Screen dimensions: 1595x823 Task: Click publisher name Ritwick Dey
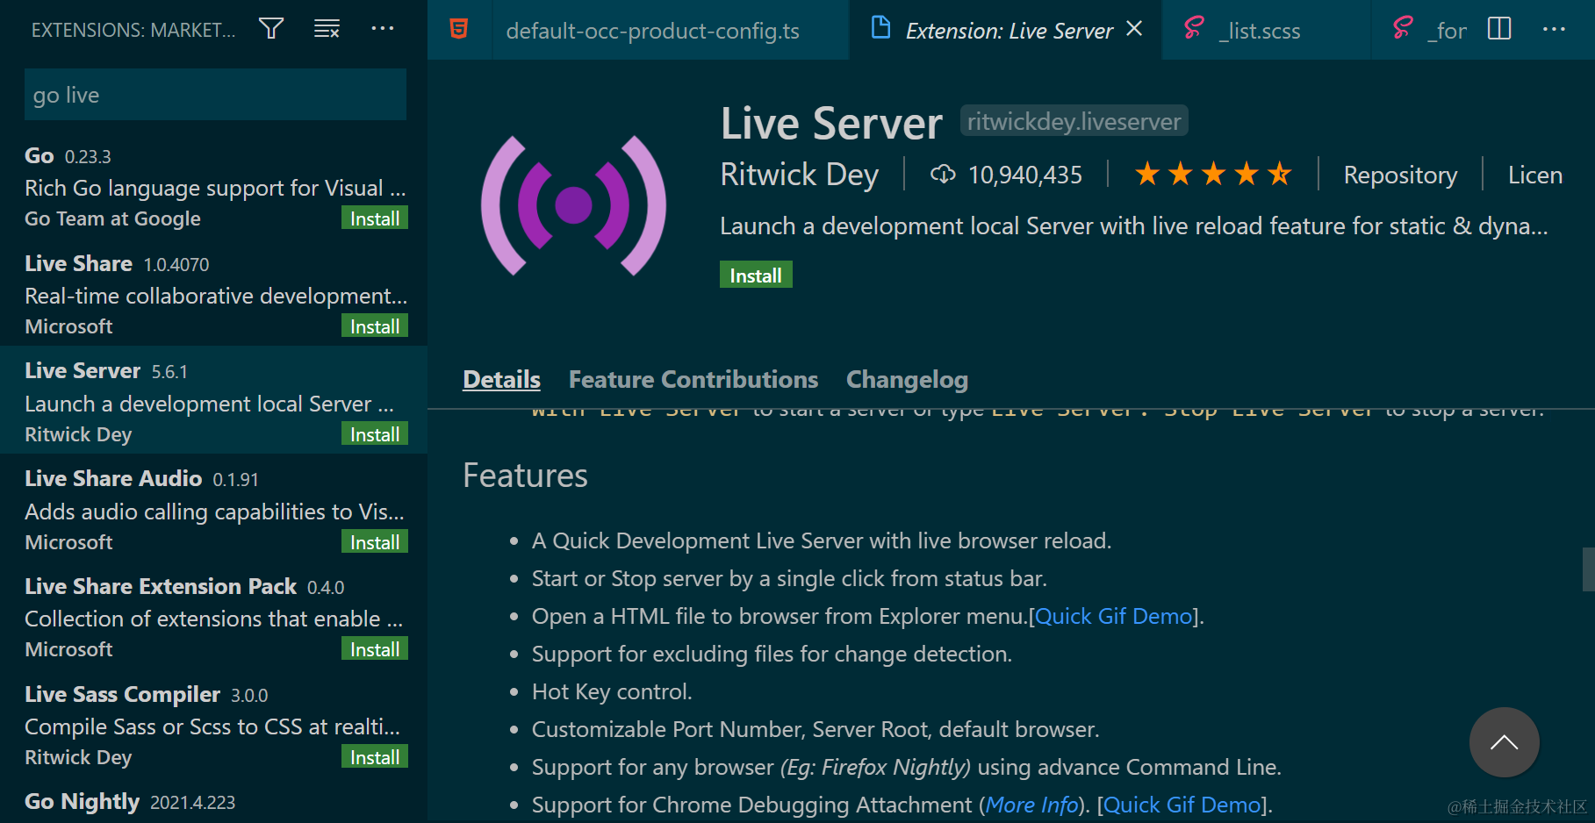point(799,175)
